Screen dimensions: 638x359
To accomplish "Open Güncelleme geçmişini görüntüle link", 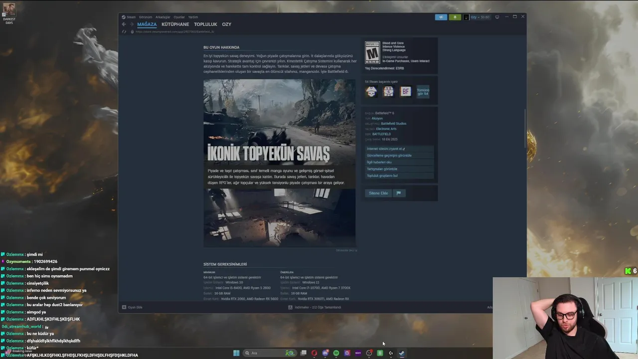I will pyautogui.click(x=399, y=156).
